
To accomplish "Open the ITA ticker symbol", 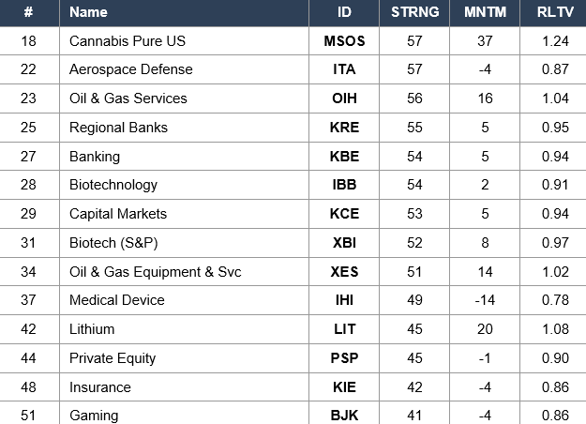I will pyautogui.click(x=344, y=69).
